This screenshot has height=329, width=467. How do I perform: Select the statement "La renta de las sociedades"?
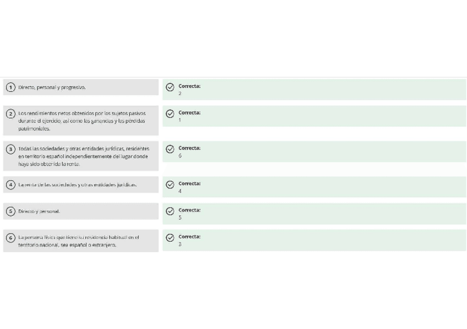coord(77,185)
